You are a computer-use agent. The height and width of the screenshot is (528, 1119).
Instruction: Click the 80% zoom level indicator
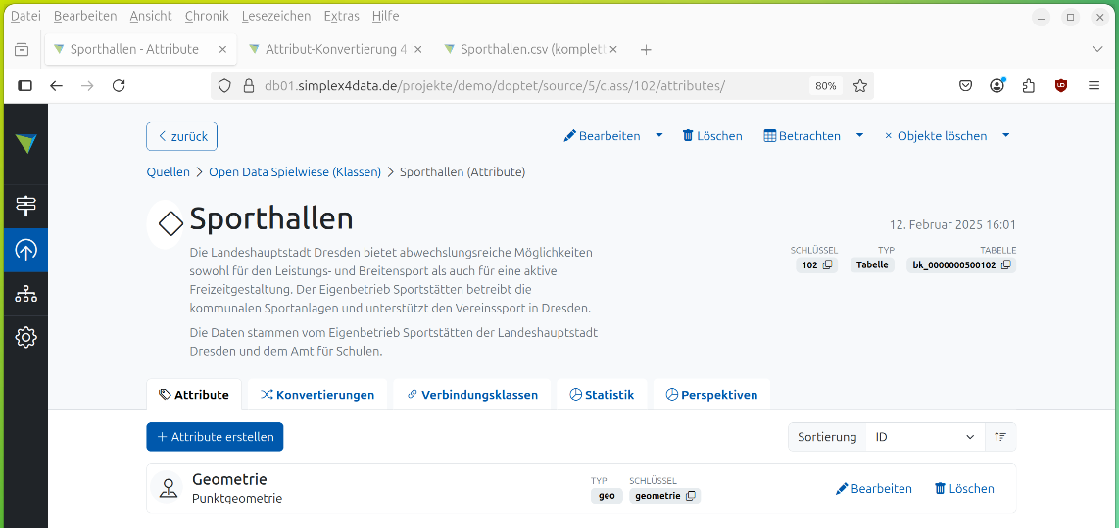point(826,85)
